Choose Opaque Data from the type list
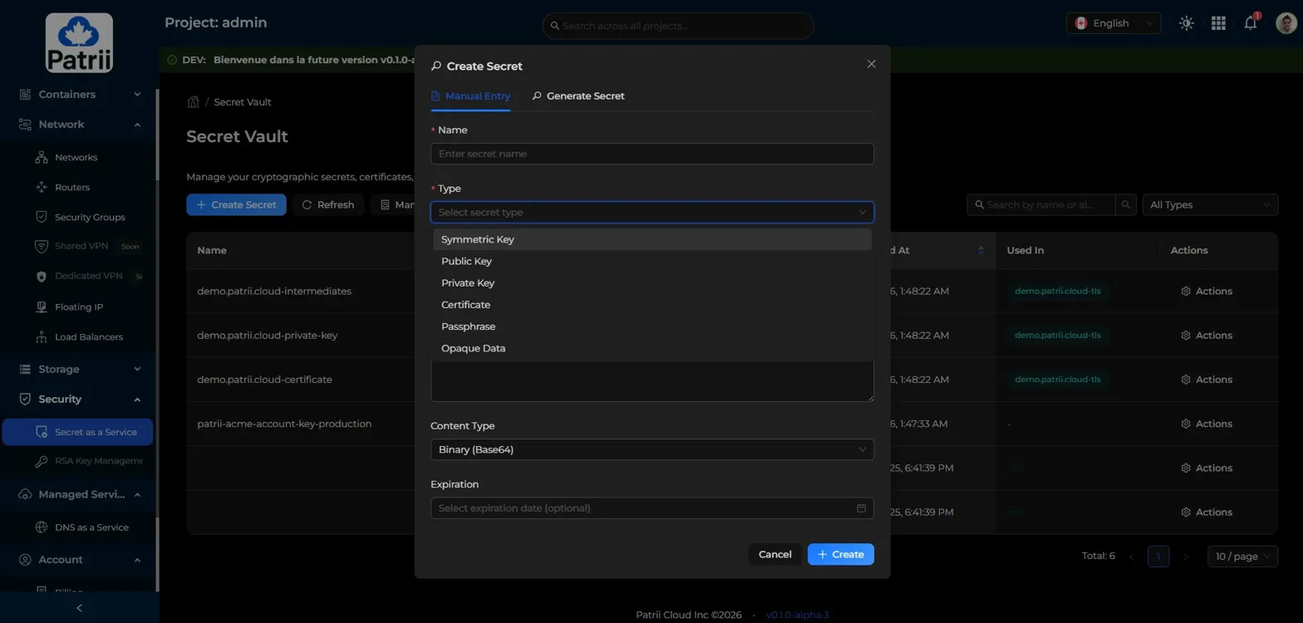The height and width of the screenshot is (623, 1303). tap(651, 348)
